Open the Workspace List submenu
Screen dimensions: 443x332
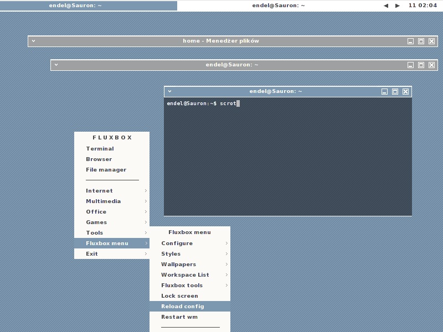(x=190, y=274)
